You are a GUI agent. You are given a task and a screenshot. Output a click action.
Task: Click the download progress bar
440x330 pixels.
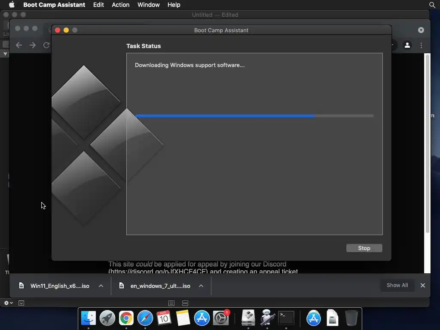pos(254,116)
